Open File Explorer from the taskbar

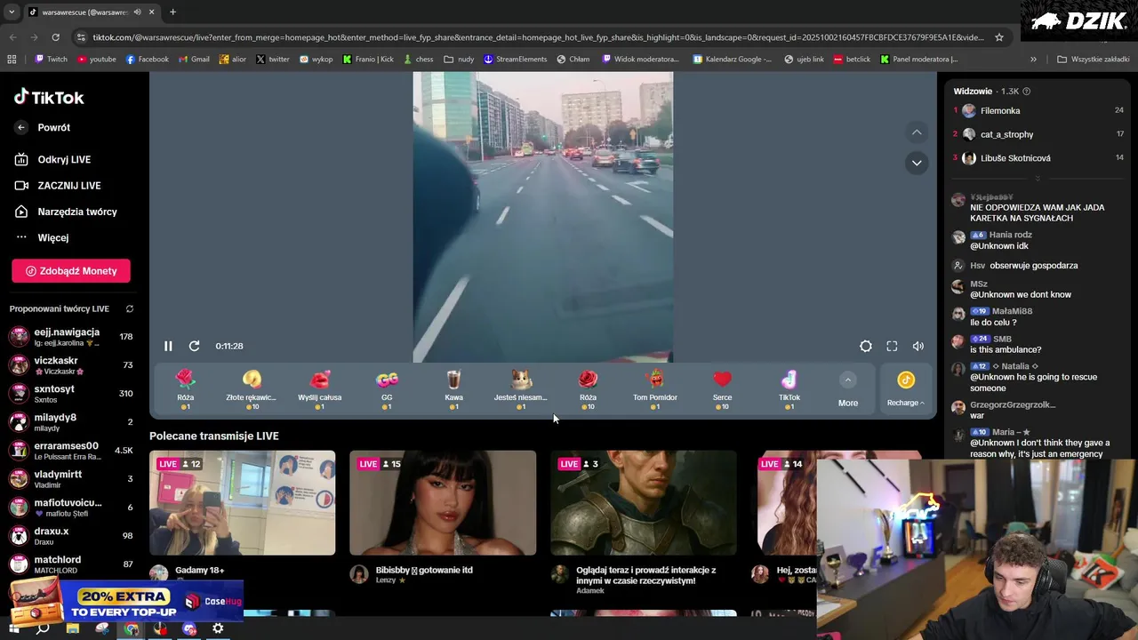click(x=73, y=628)
